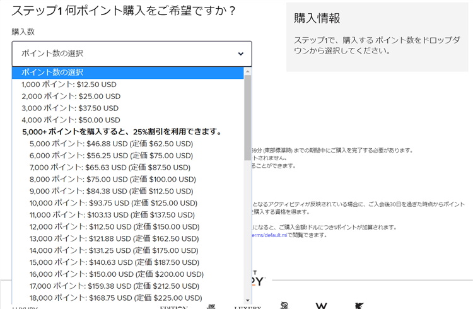Select the highlighted ポイント数の選択 placeholder option
473x309 pixels.
tap(127, 73)
